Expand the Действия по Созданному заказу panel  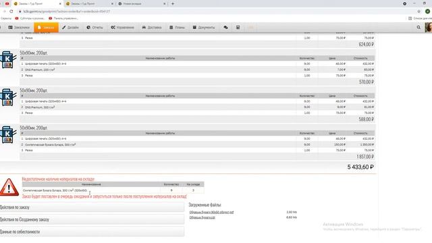92,219
